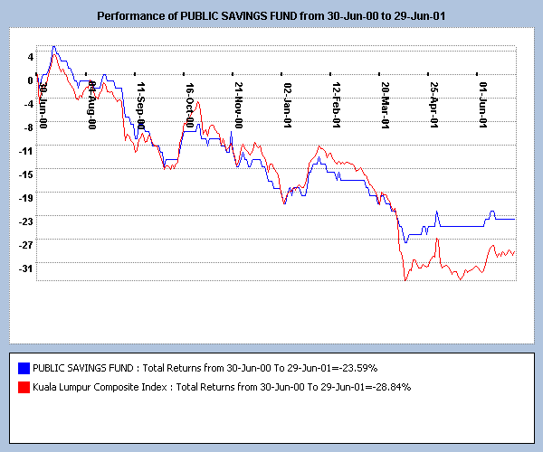Click the 02-Jan-01 date axis label
The image size is (543, 452).
[288, 105]
